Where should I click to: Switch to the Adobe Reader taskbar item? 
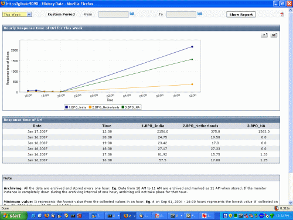point(159,216)
